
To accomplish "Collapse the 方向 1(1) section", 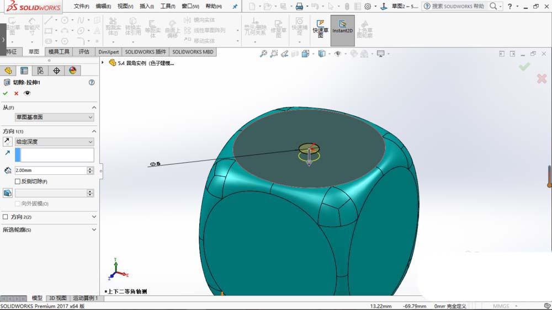I will pos(94,131).
